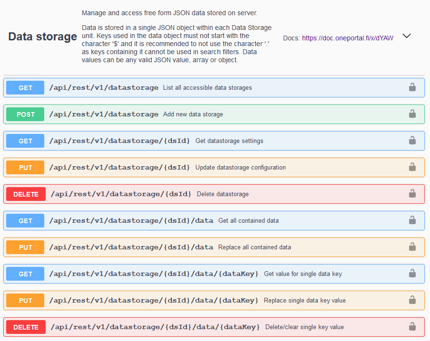This screenshot has width=430, height=341.
Task: Click GET button for List all data storages
Action: (x=25, y=87)
